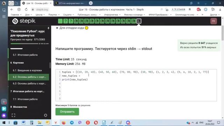Click the red extension icon in browser toolbar

click(198, 9)
